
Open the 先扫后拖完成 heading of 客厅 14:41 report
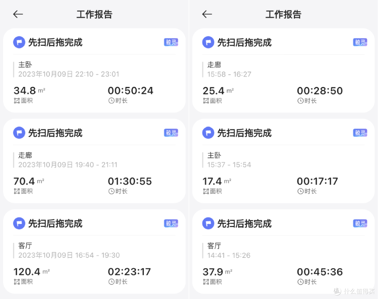[244, 224]
